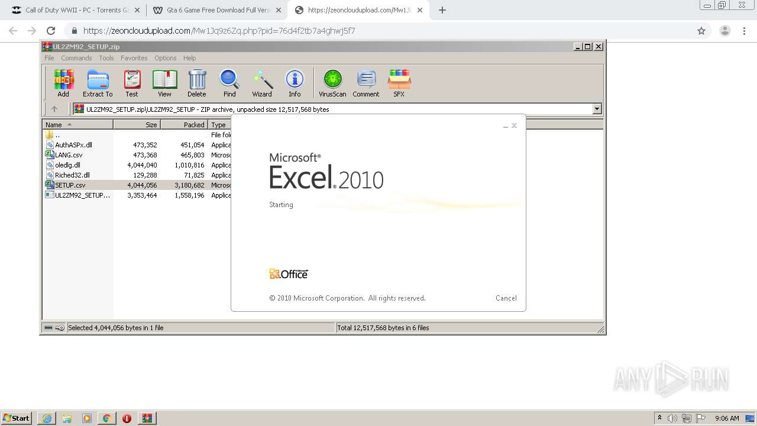The height and width of the screenshot is (426, 757).
Task: Click the Add archive toolbar icon
Action: (x=63, y=83)
